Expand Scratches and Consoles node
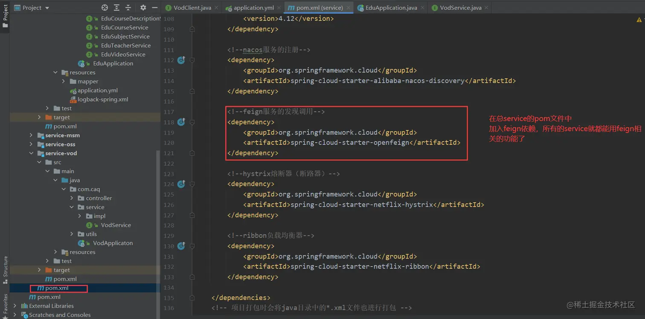Screen dimensions: 645x319 [15, 315]
